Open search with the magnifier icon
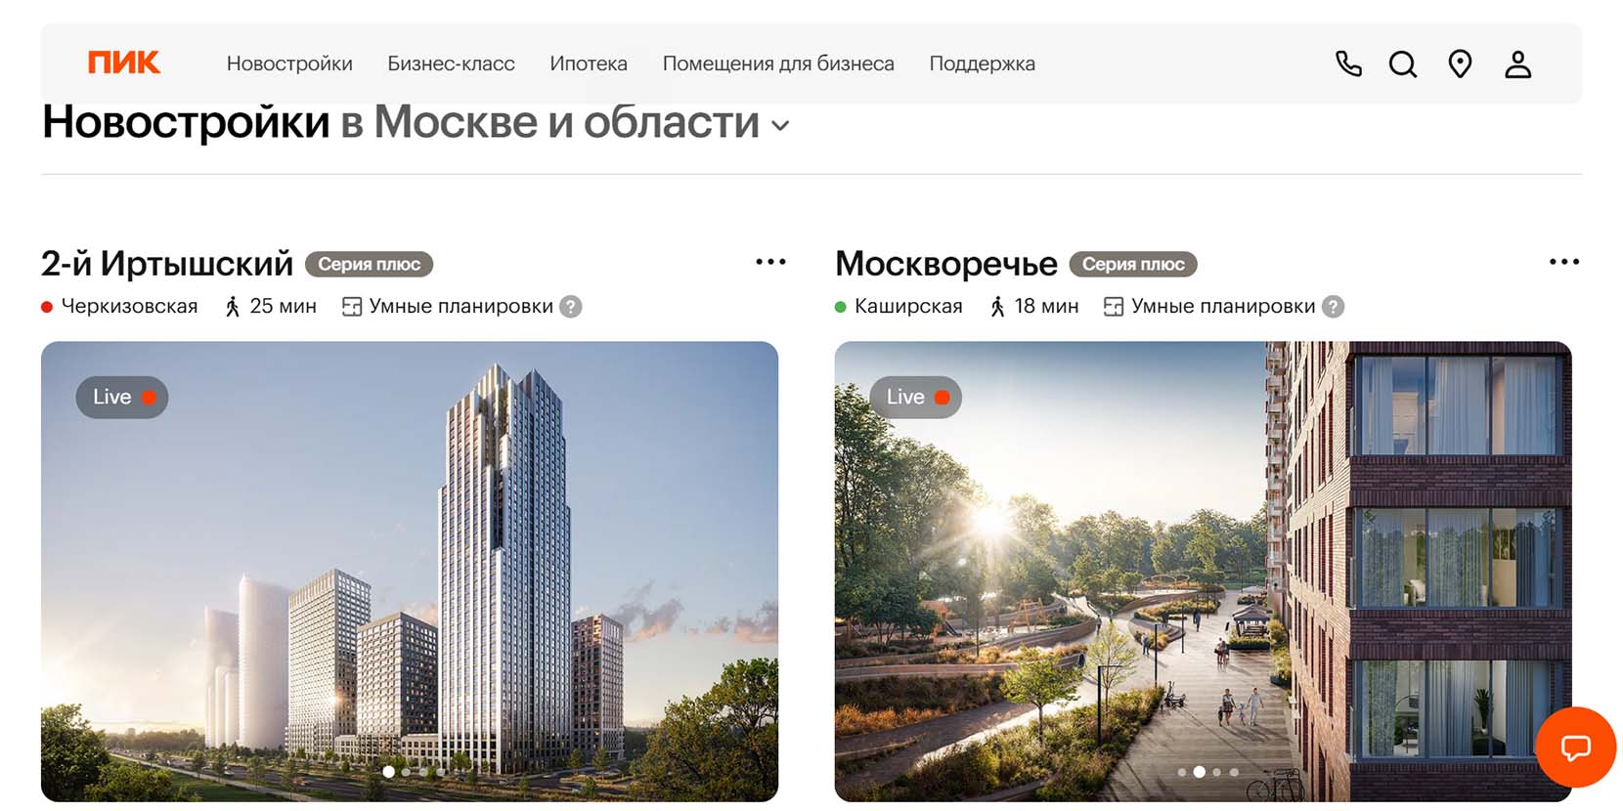 point(1403,64)
